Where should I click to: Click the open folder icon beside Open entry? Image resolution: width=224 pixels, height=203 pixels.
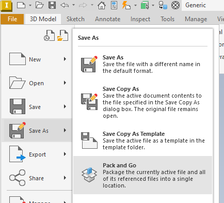pyautogui.click(x=18, y=83)
